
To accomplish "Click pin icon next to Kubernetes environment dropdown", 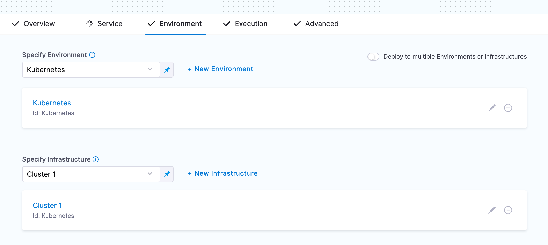I will pos(167,70).
